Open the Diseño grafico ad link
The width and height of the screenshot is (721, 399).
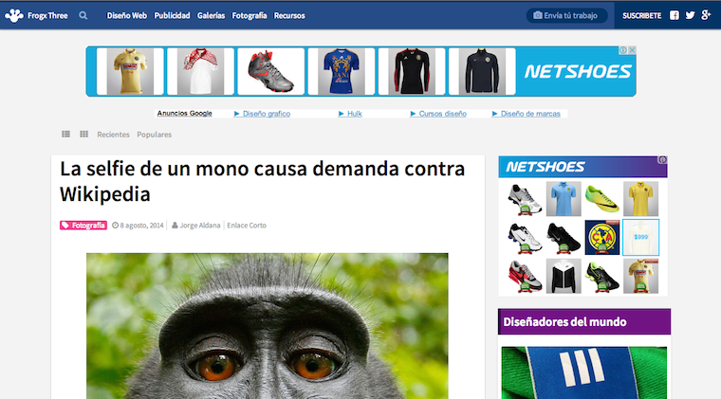tap(266, 114)
